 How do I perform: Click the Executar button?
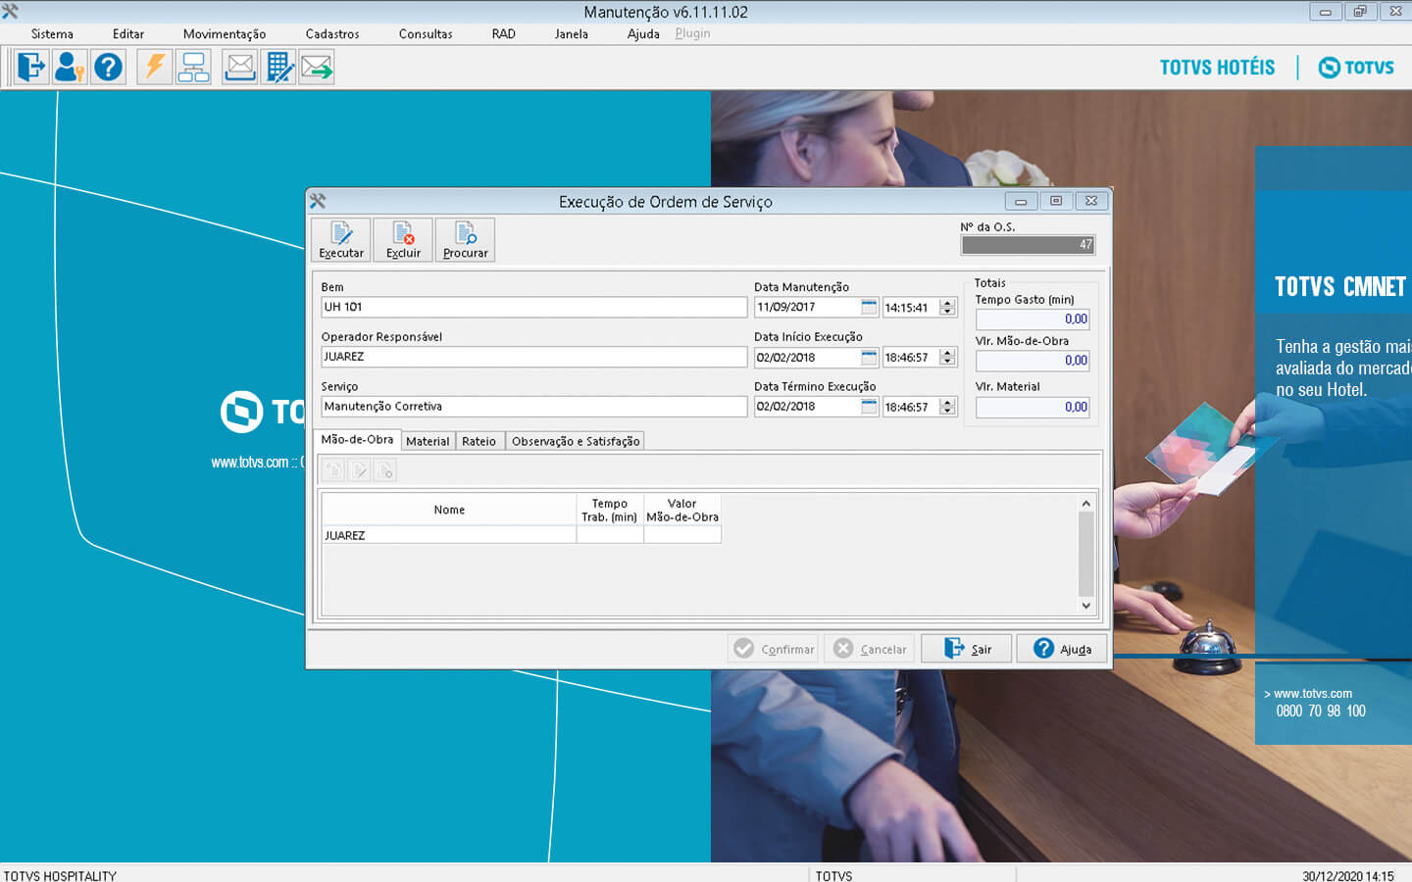point(341,240)
